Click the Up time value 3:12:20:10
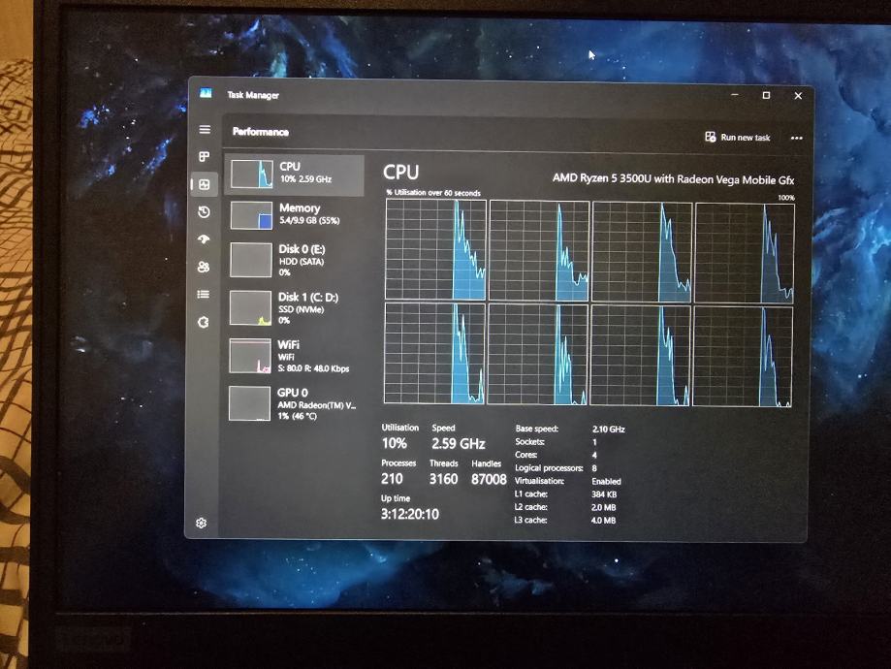891x669 pixels. click(x=410, y=515)
